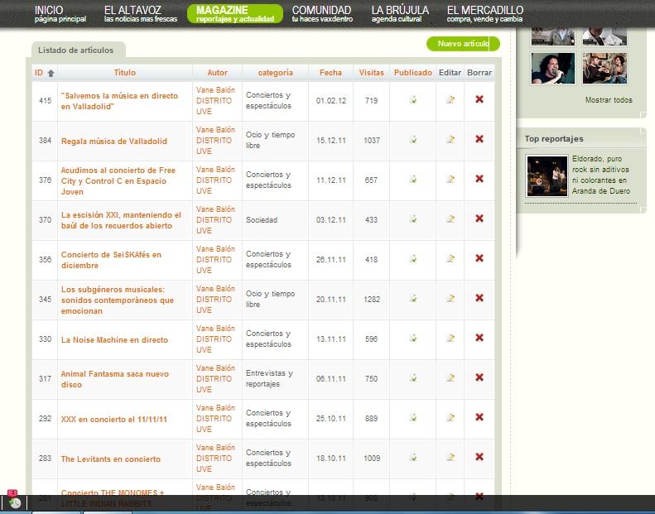Click the taskbar clock-like icon at bottom left
This screenshot has width=655, height=514.
click(x=15, y=502)
